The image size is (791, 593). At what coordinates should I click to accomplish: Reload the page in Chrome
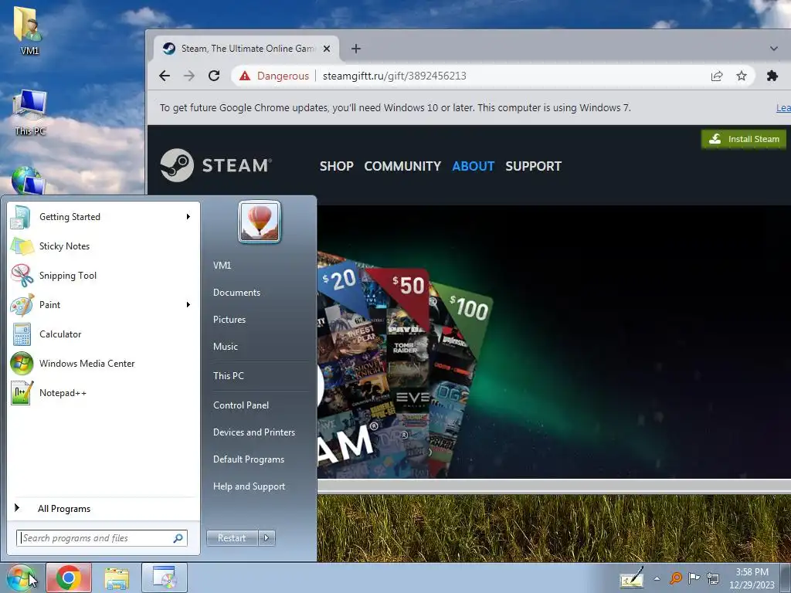click(214, 76)
